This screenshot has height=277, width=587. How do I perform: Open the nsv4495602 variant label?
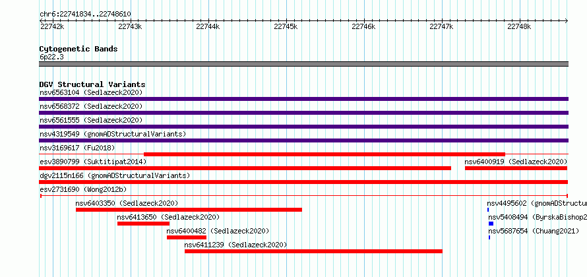click(537, 203)
